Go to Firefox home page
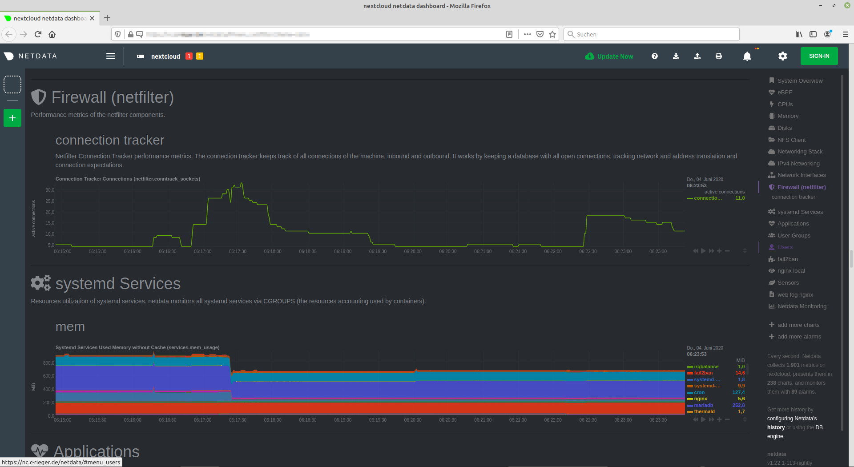This screenshot has height=467, width=854. click(52, 34)
